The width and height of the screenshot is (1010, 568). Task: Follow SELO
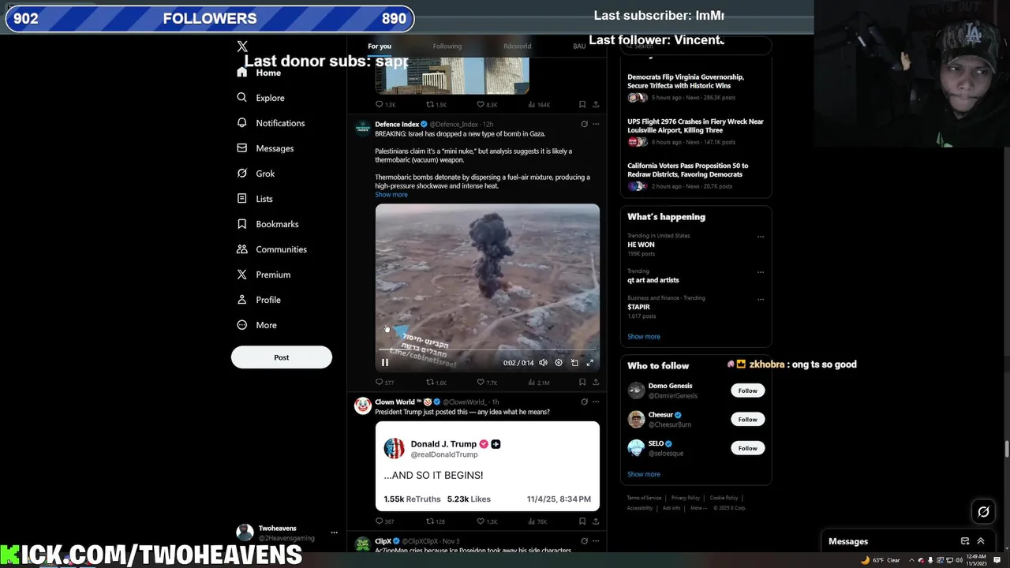click(x=748, y=448)
